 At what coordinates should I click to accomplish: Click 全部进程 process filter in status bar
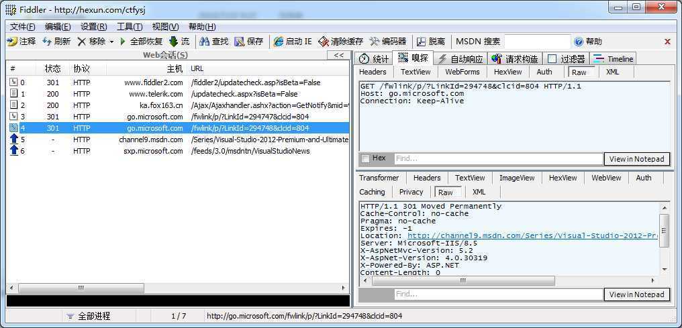pyautogui.click(x=89, y=317)
